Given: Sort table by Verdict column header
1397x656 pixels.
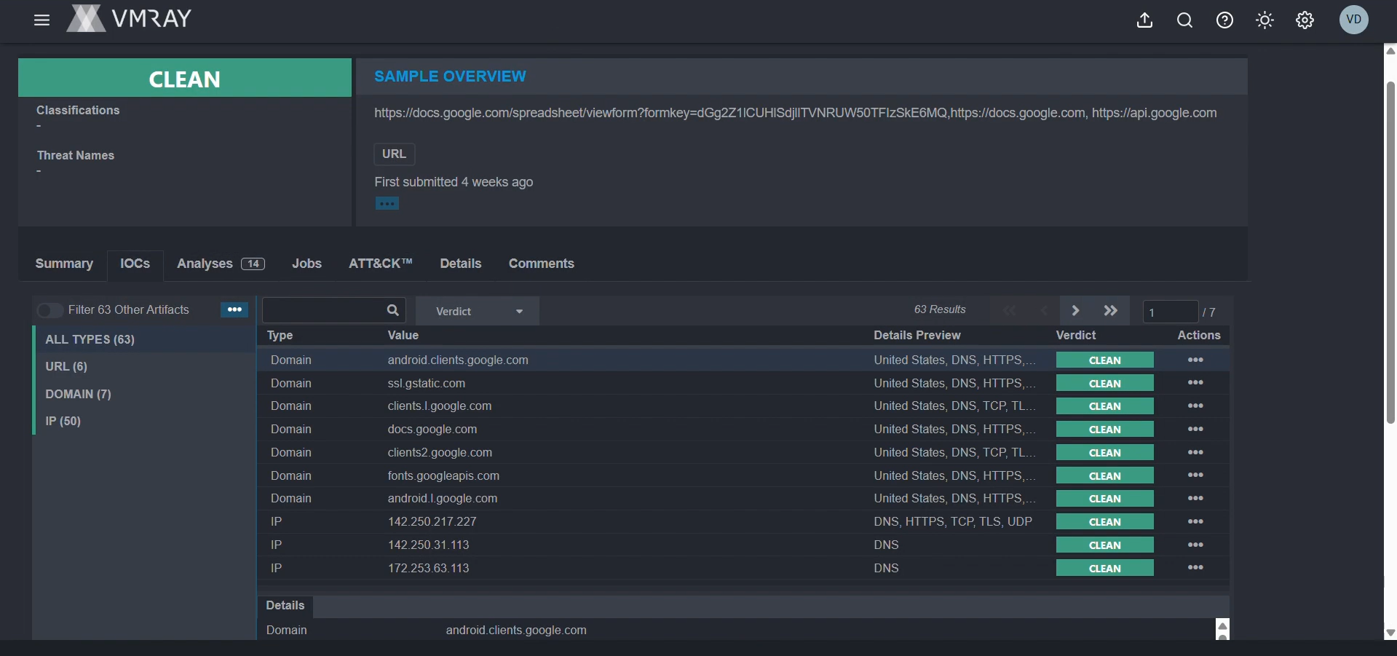Looking at the screenshot, I should coord(1076,335).
